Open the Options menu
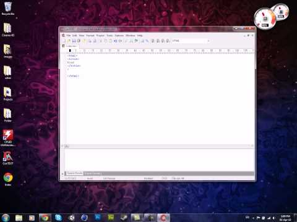The height and width of the screenshot is (222, 297). 119,36
